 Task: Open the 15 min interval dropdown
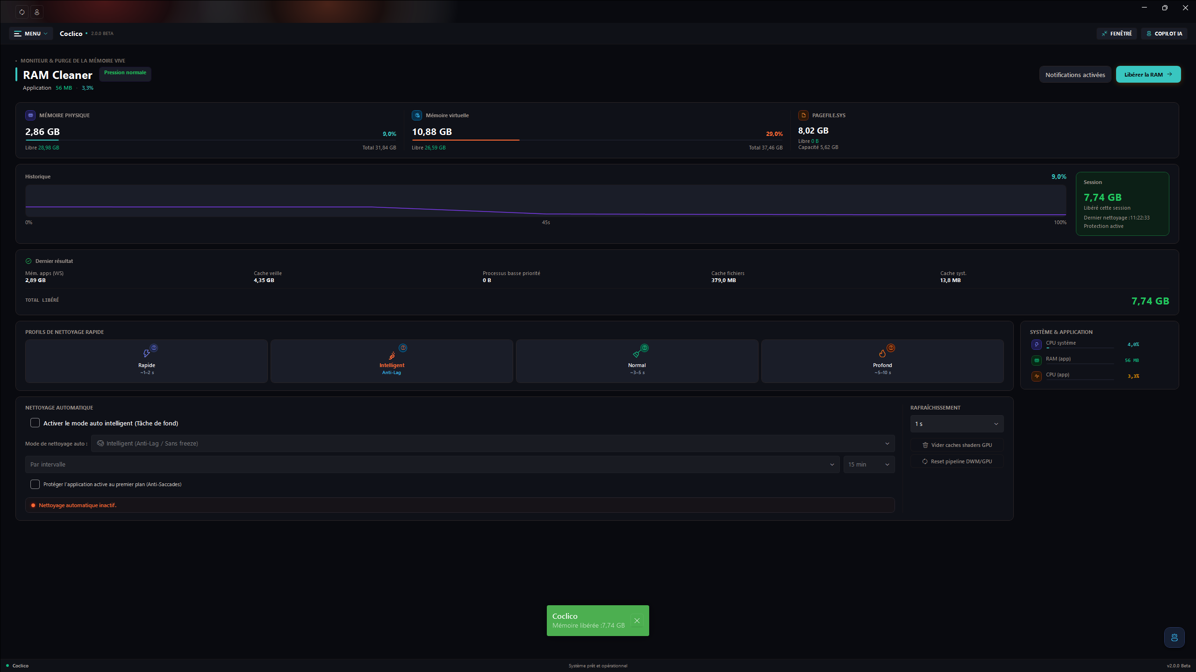tap(869, 464)
